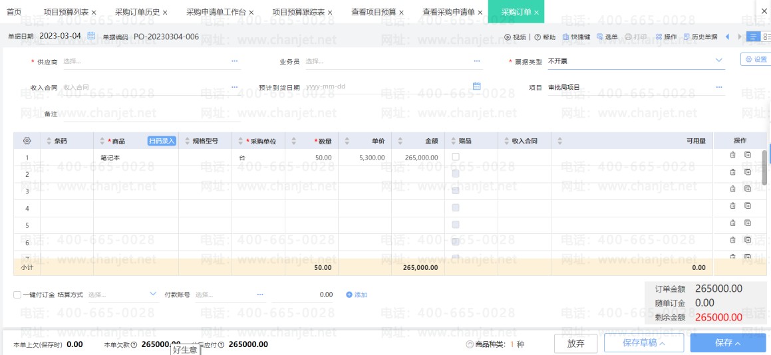Open the 快捷键 shortcuts list
The image size is (771, 355).
pyautogui.click(x=565, y=37)
